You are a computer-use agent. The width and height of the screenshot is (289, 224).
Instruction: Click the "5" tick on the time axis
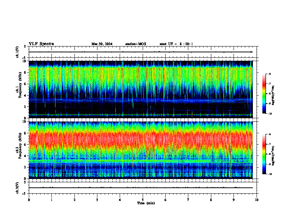tap(143, 200)
